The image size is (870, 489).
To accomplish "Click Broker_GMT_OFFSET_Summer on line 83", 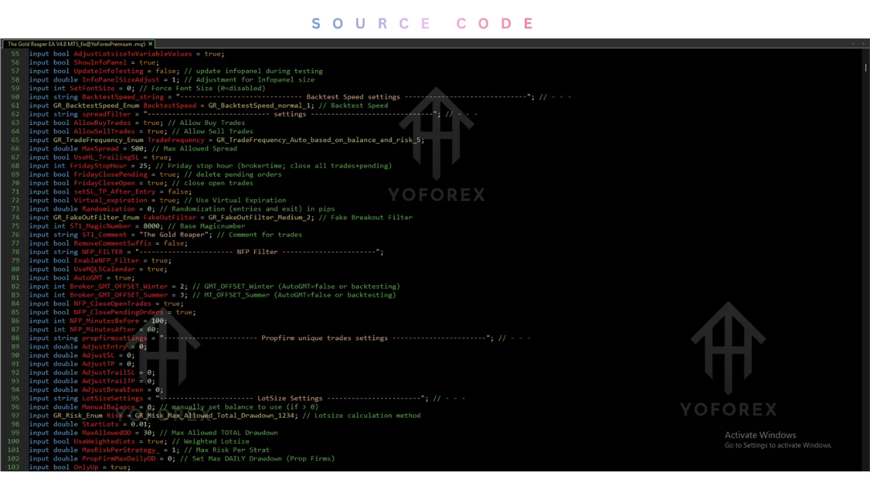I will [118, 295].
